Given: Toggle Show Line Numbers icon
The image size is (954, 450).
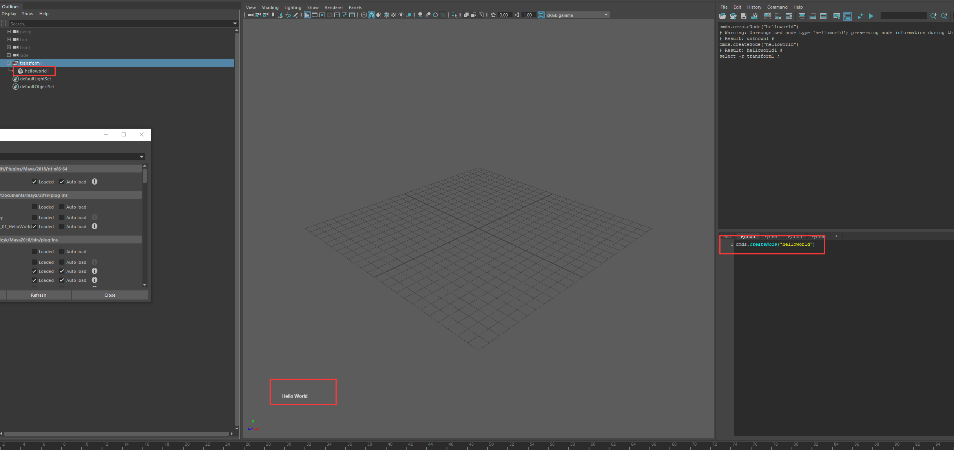Looking at the screenshot, I should [x=847, y=16].
